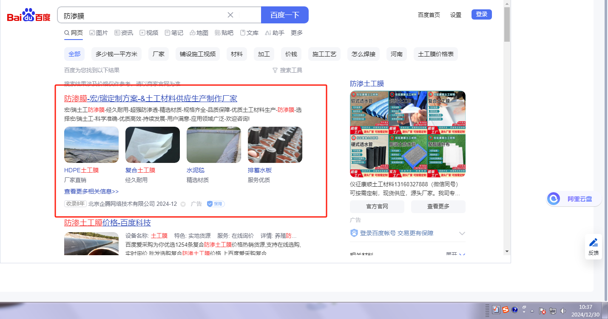Open the 防渗土工膜价格-百度科技 result
608x319 pixels.
click(x=108, y=223)
